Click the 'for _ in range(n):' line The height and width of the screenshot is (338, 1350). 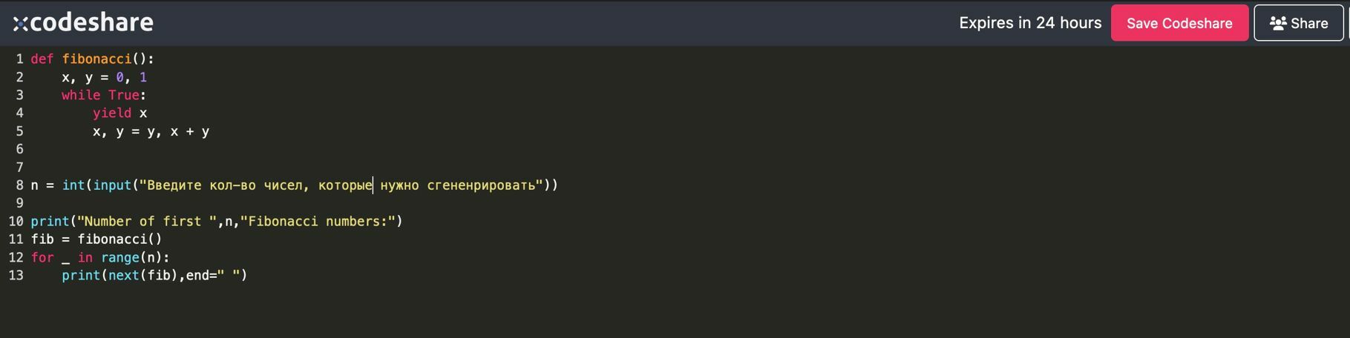pos(100,258)
